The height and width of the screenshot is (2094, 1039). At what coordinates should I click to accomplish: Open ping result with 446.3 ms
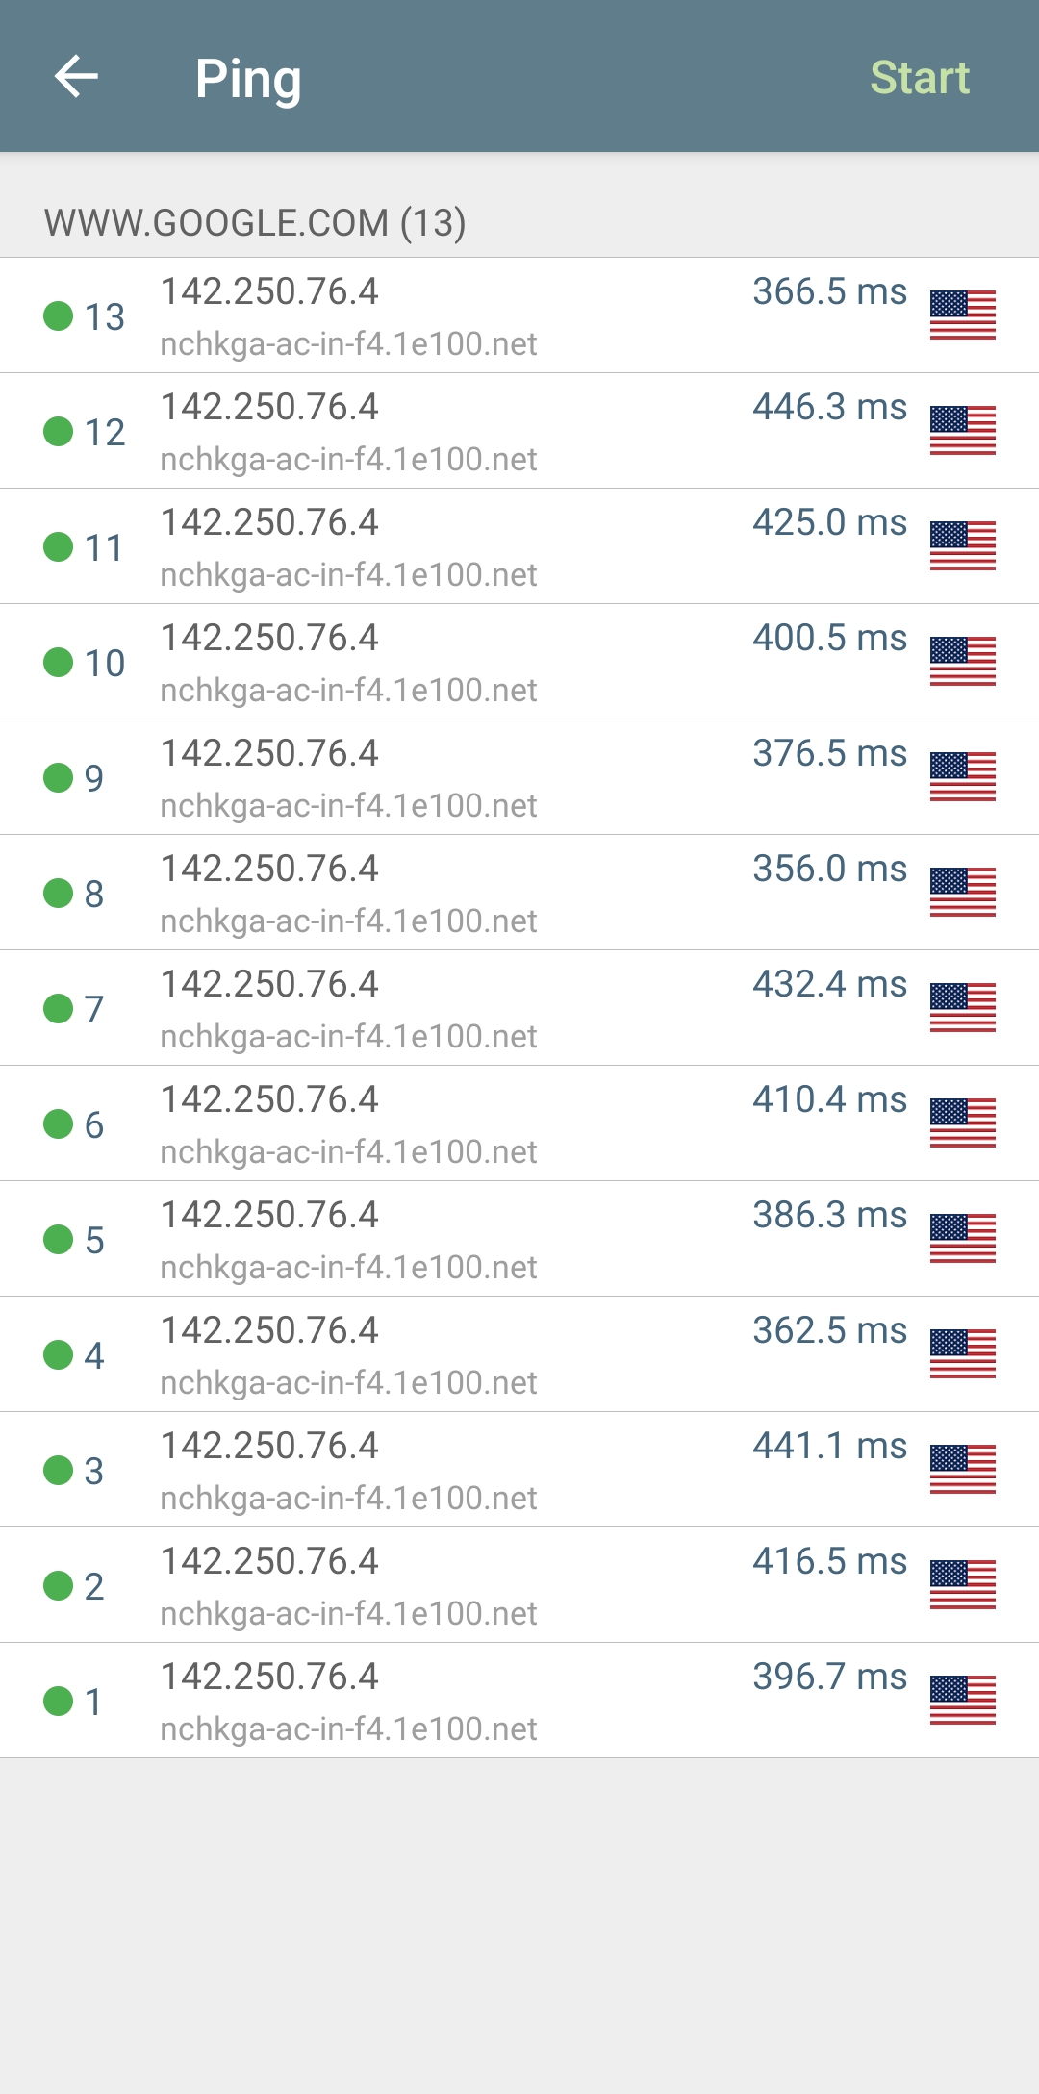[x=519, y=431]
